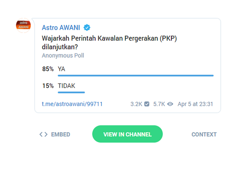Screen dimensions: 252x173
Task: Click the views eye icon
Action: [170, 104]
